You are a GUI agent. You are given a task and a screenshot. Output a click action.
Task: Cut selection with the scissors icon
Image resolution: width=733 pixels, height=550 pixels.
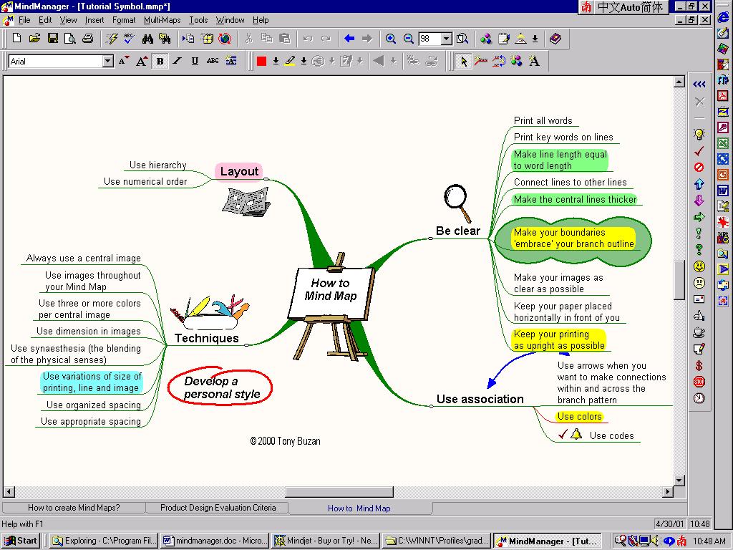(x=248, y=39)
